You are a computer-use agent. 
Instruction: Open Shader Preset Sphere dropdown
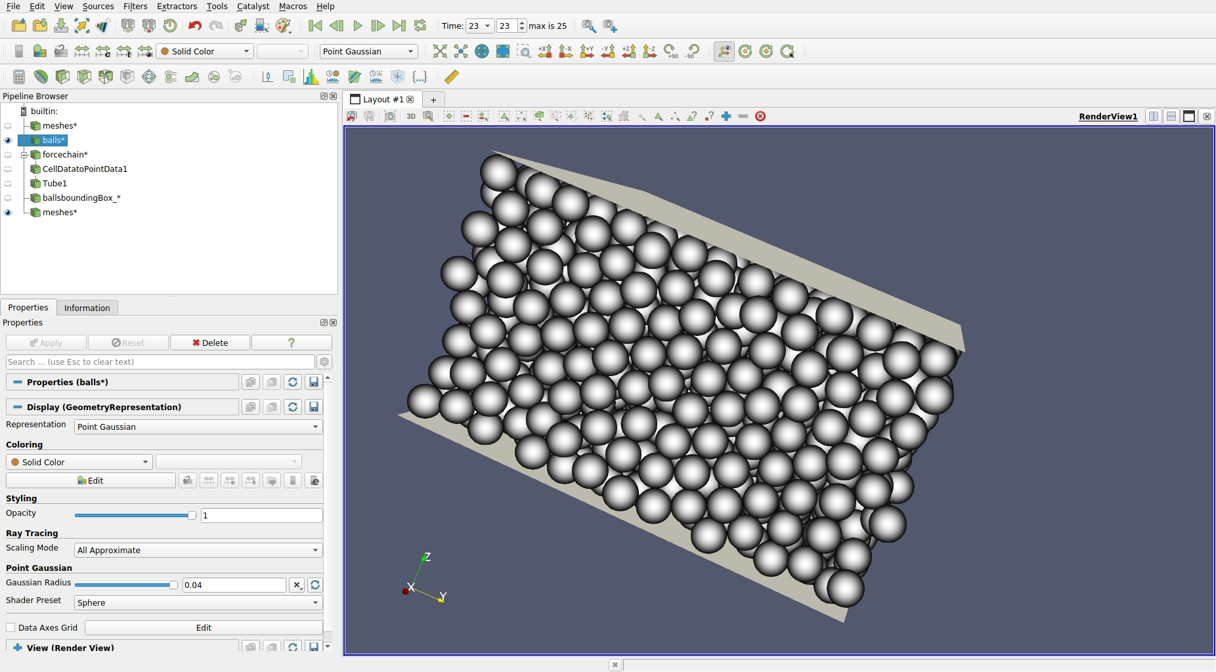[x=198, y=602]
